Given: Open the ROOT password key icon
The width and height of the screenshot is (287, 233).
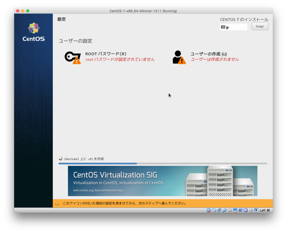Looking at the screenshot, I should pos(73,58).
